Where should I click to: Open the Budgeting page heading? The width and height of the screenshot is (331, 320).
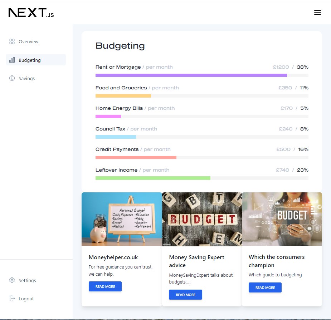(120, 45)
